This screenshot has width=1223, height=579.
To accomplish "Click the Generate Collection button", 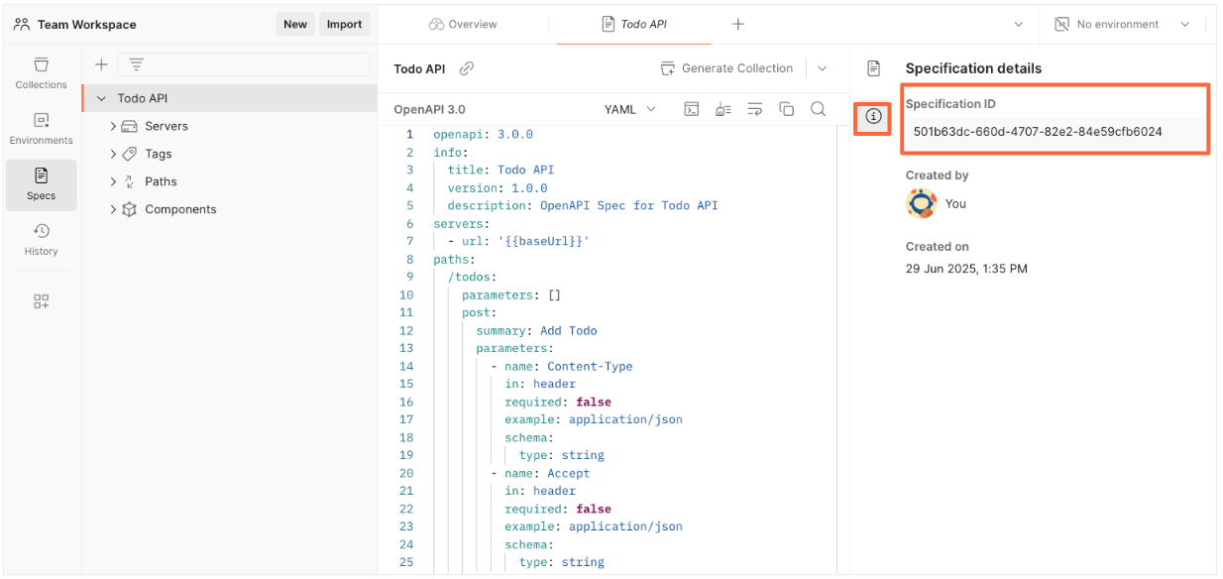I will click(727, 68).
